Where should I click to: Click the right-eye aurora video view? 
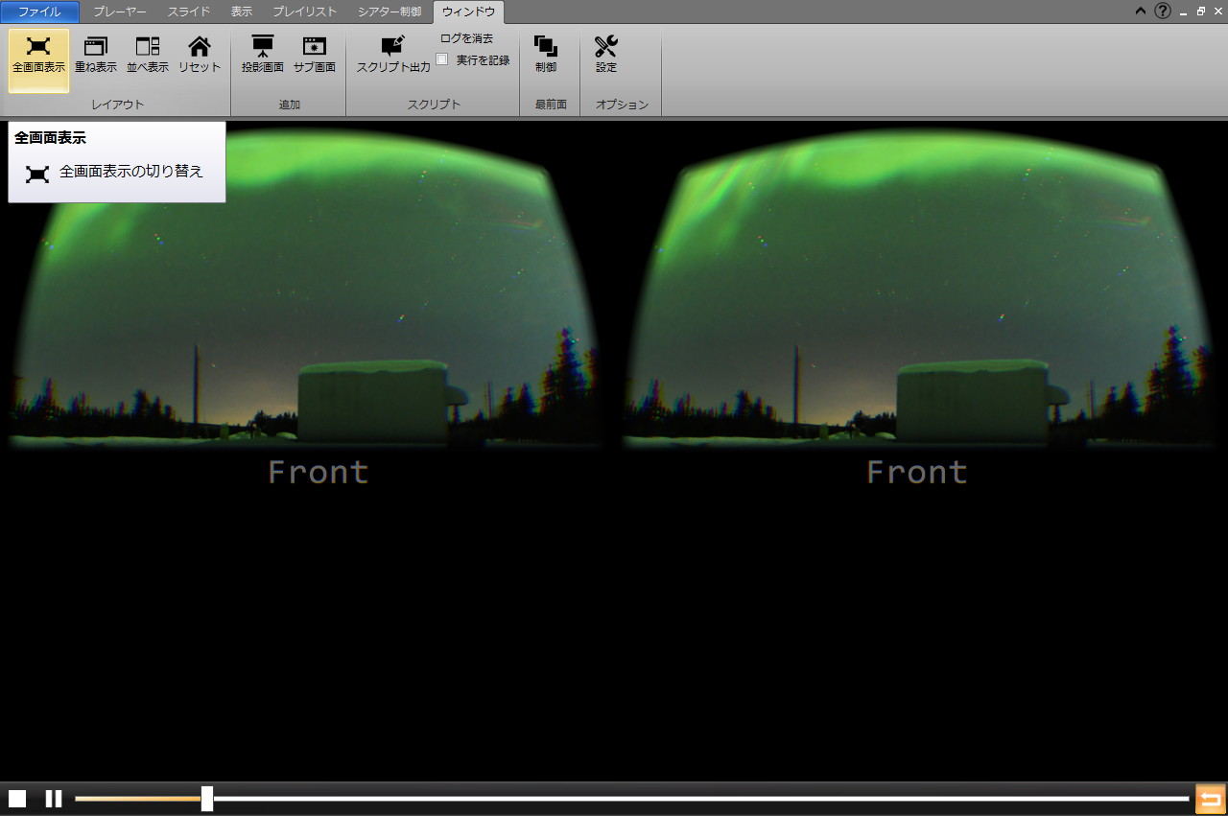(919, 288)
